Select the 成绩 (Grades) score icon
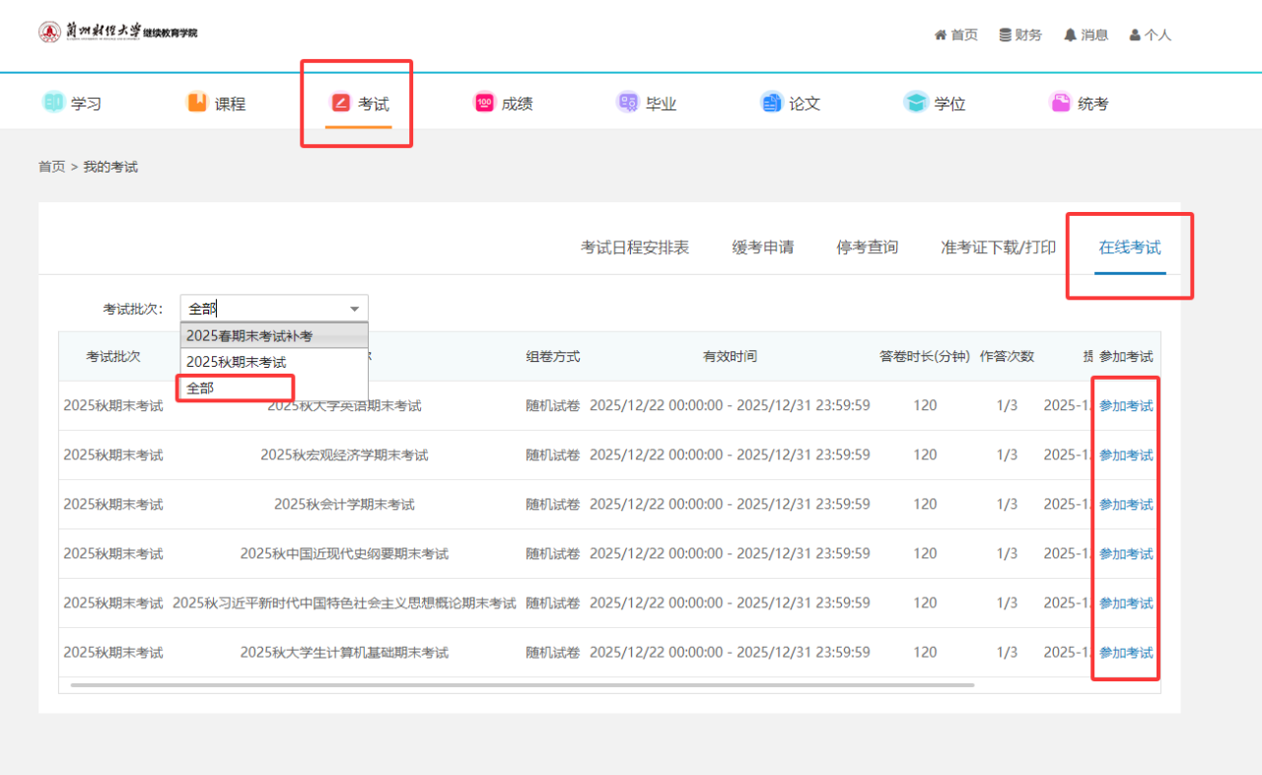 click(484, 103)
